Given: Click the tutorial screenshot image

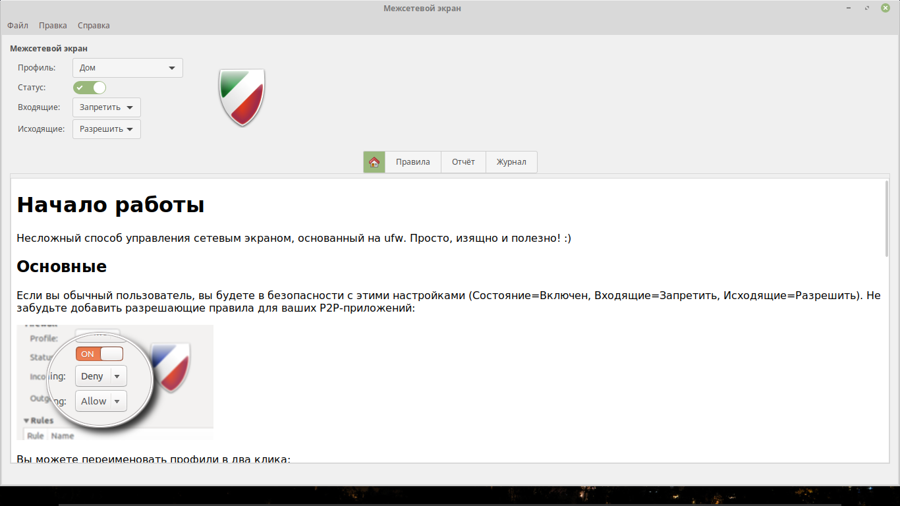Looking at the screenshot, I should (115, 382).
